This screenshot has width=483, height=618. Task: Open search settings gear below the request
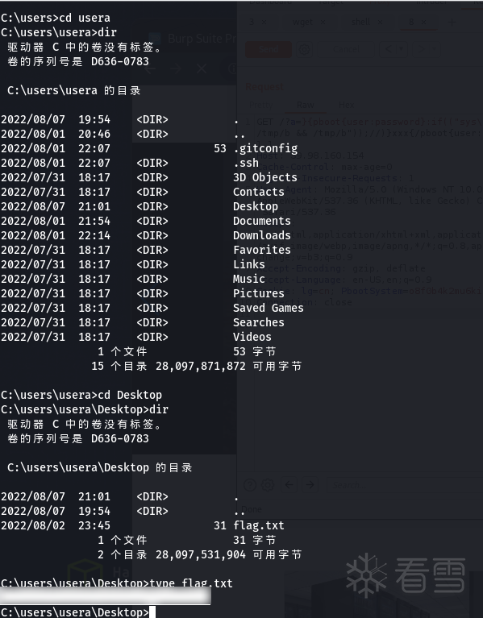click(x=268, y=485)
